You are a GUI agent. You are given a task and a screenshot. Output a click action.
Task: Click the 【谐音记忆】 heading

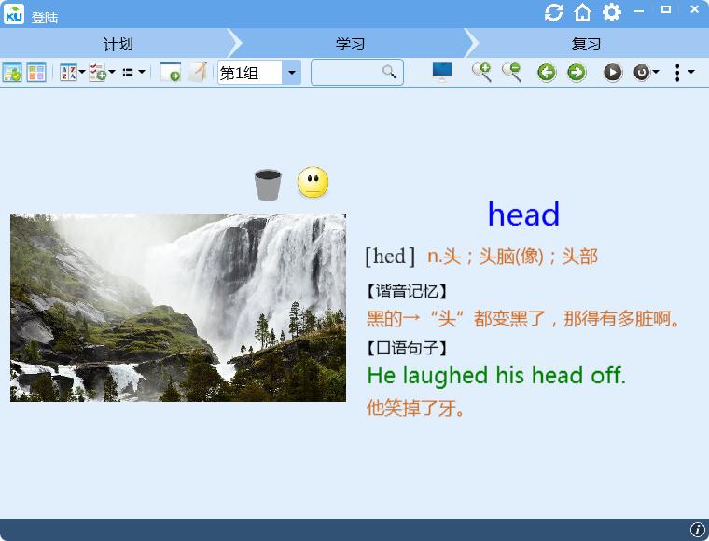point(406,292)
